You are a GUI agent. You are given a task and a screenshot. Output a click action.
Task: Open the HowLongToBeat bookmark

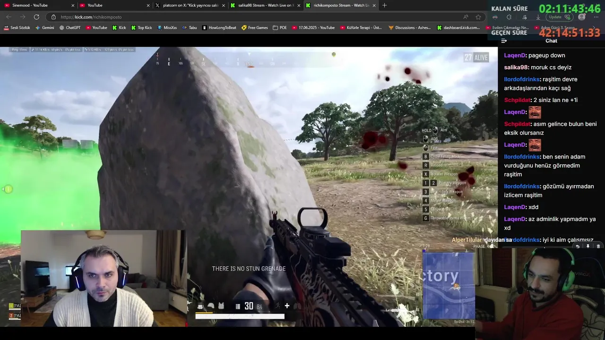219,28
